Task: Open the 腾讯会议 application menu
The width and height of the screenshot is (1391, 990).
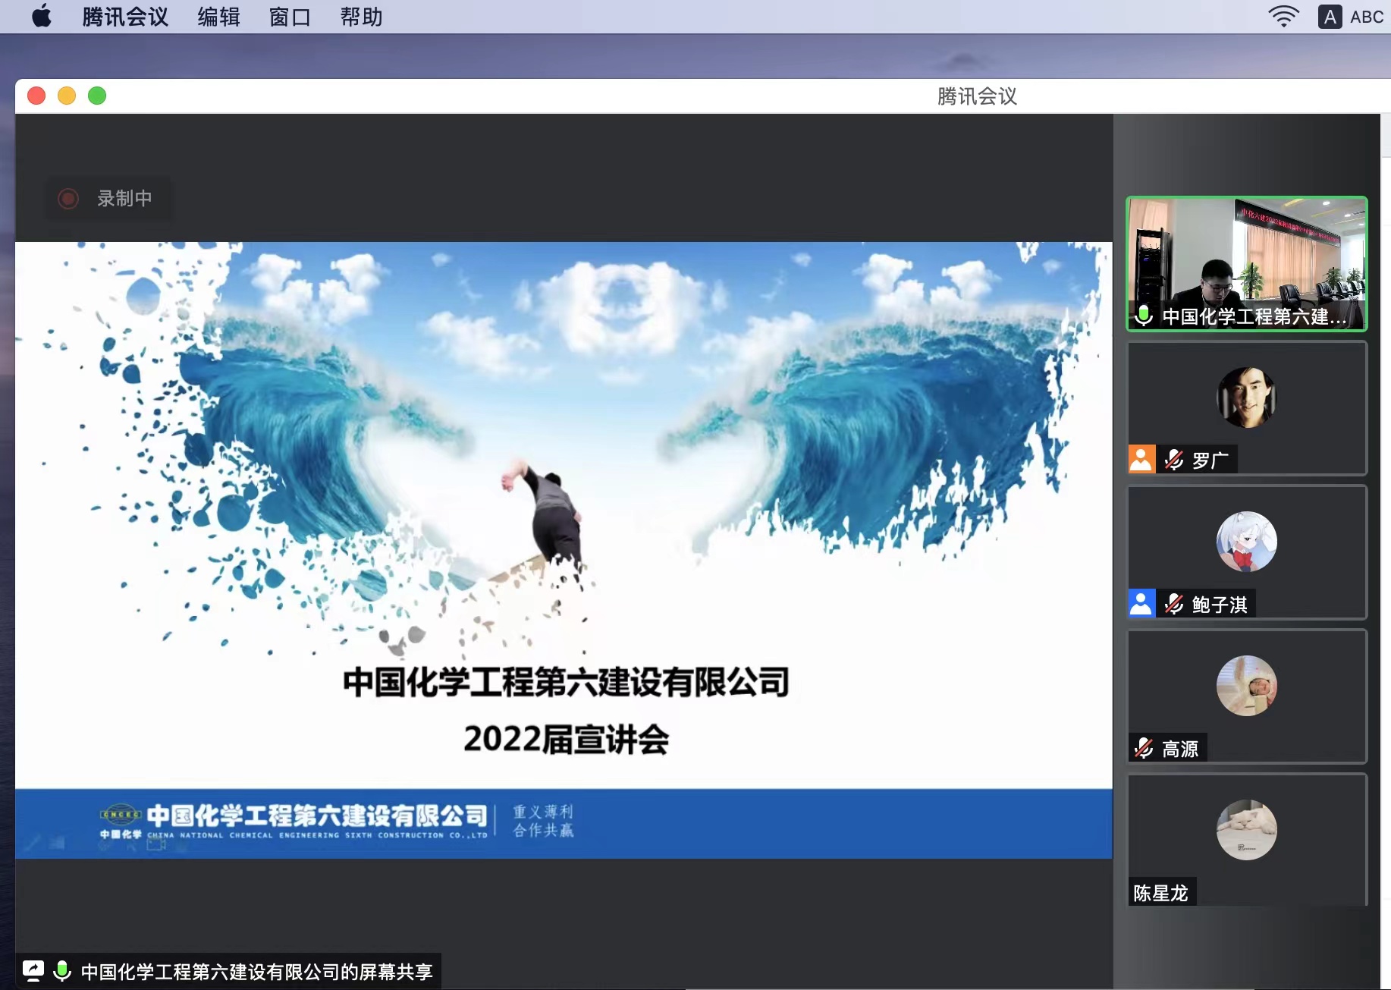Action: [x=125, y=17]
